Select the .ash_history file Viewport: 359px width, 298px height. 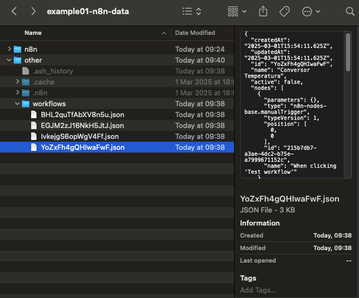pyautogui.click(x=117, y=71)
